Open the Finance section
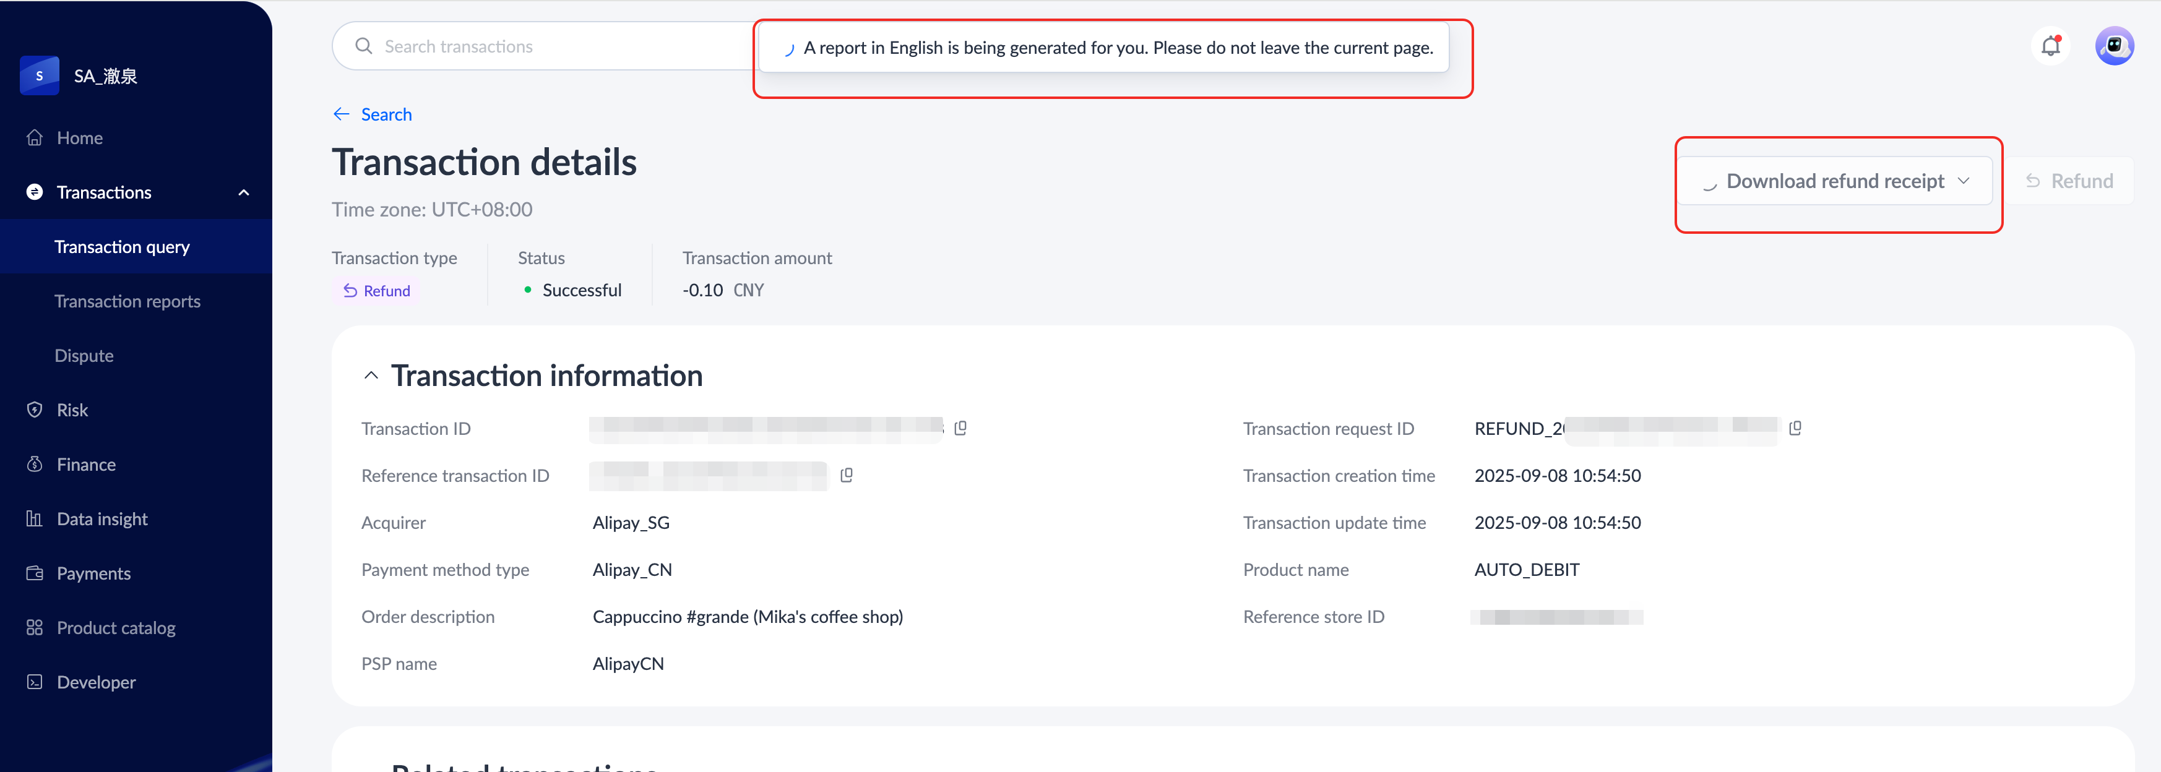The width and height of the screenshot is (2161, 772). tap(85, 465)
